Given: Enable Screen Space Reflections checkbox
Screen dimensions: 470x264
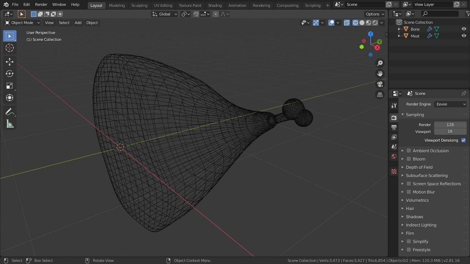Looking at the screenshot, I should [409, 184].
